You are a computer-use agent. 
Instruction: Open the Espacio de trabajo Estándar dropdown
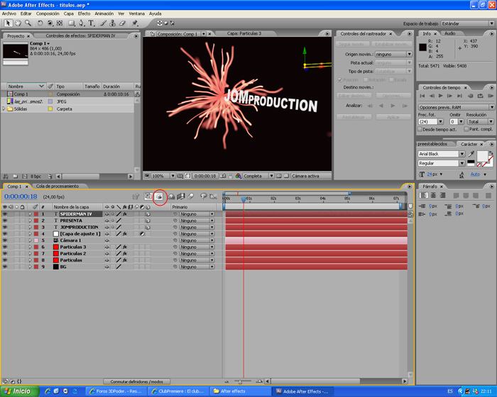[468, 23]
